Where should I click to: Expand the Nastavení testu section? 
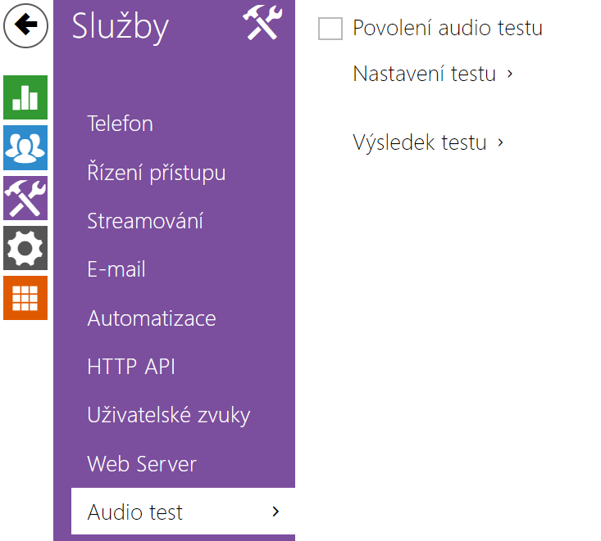tap(432, 74)
